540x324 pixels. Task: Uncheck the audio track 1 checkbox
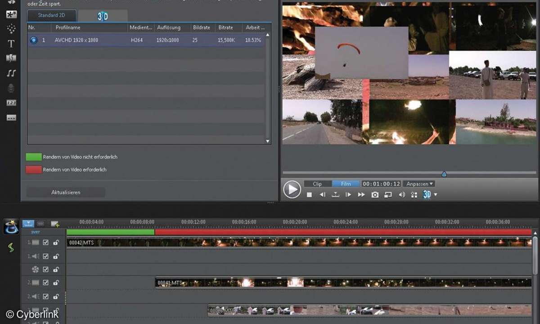pos(45,256)
